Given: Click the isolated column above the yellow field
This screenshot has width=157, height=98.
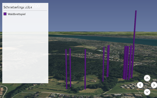Looking at the screenshot, I should [85, 69].
